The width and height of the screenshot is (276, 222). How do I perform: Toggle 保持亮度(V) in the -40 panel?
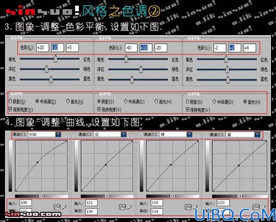[109, 110]
